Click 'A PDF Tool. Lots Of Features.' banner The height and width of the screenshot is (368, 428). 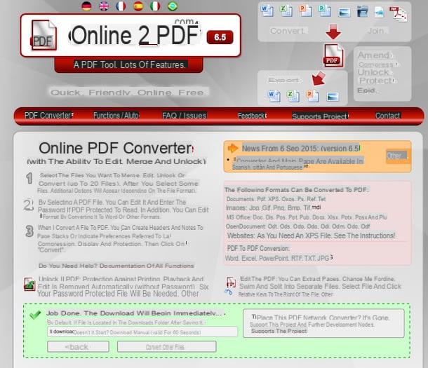[129, 65]
